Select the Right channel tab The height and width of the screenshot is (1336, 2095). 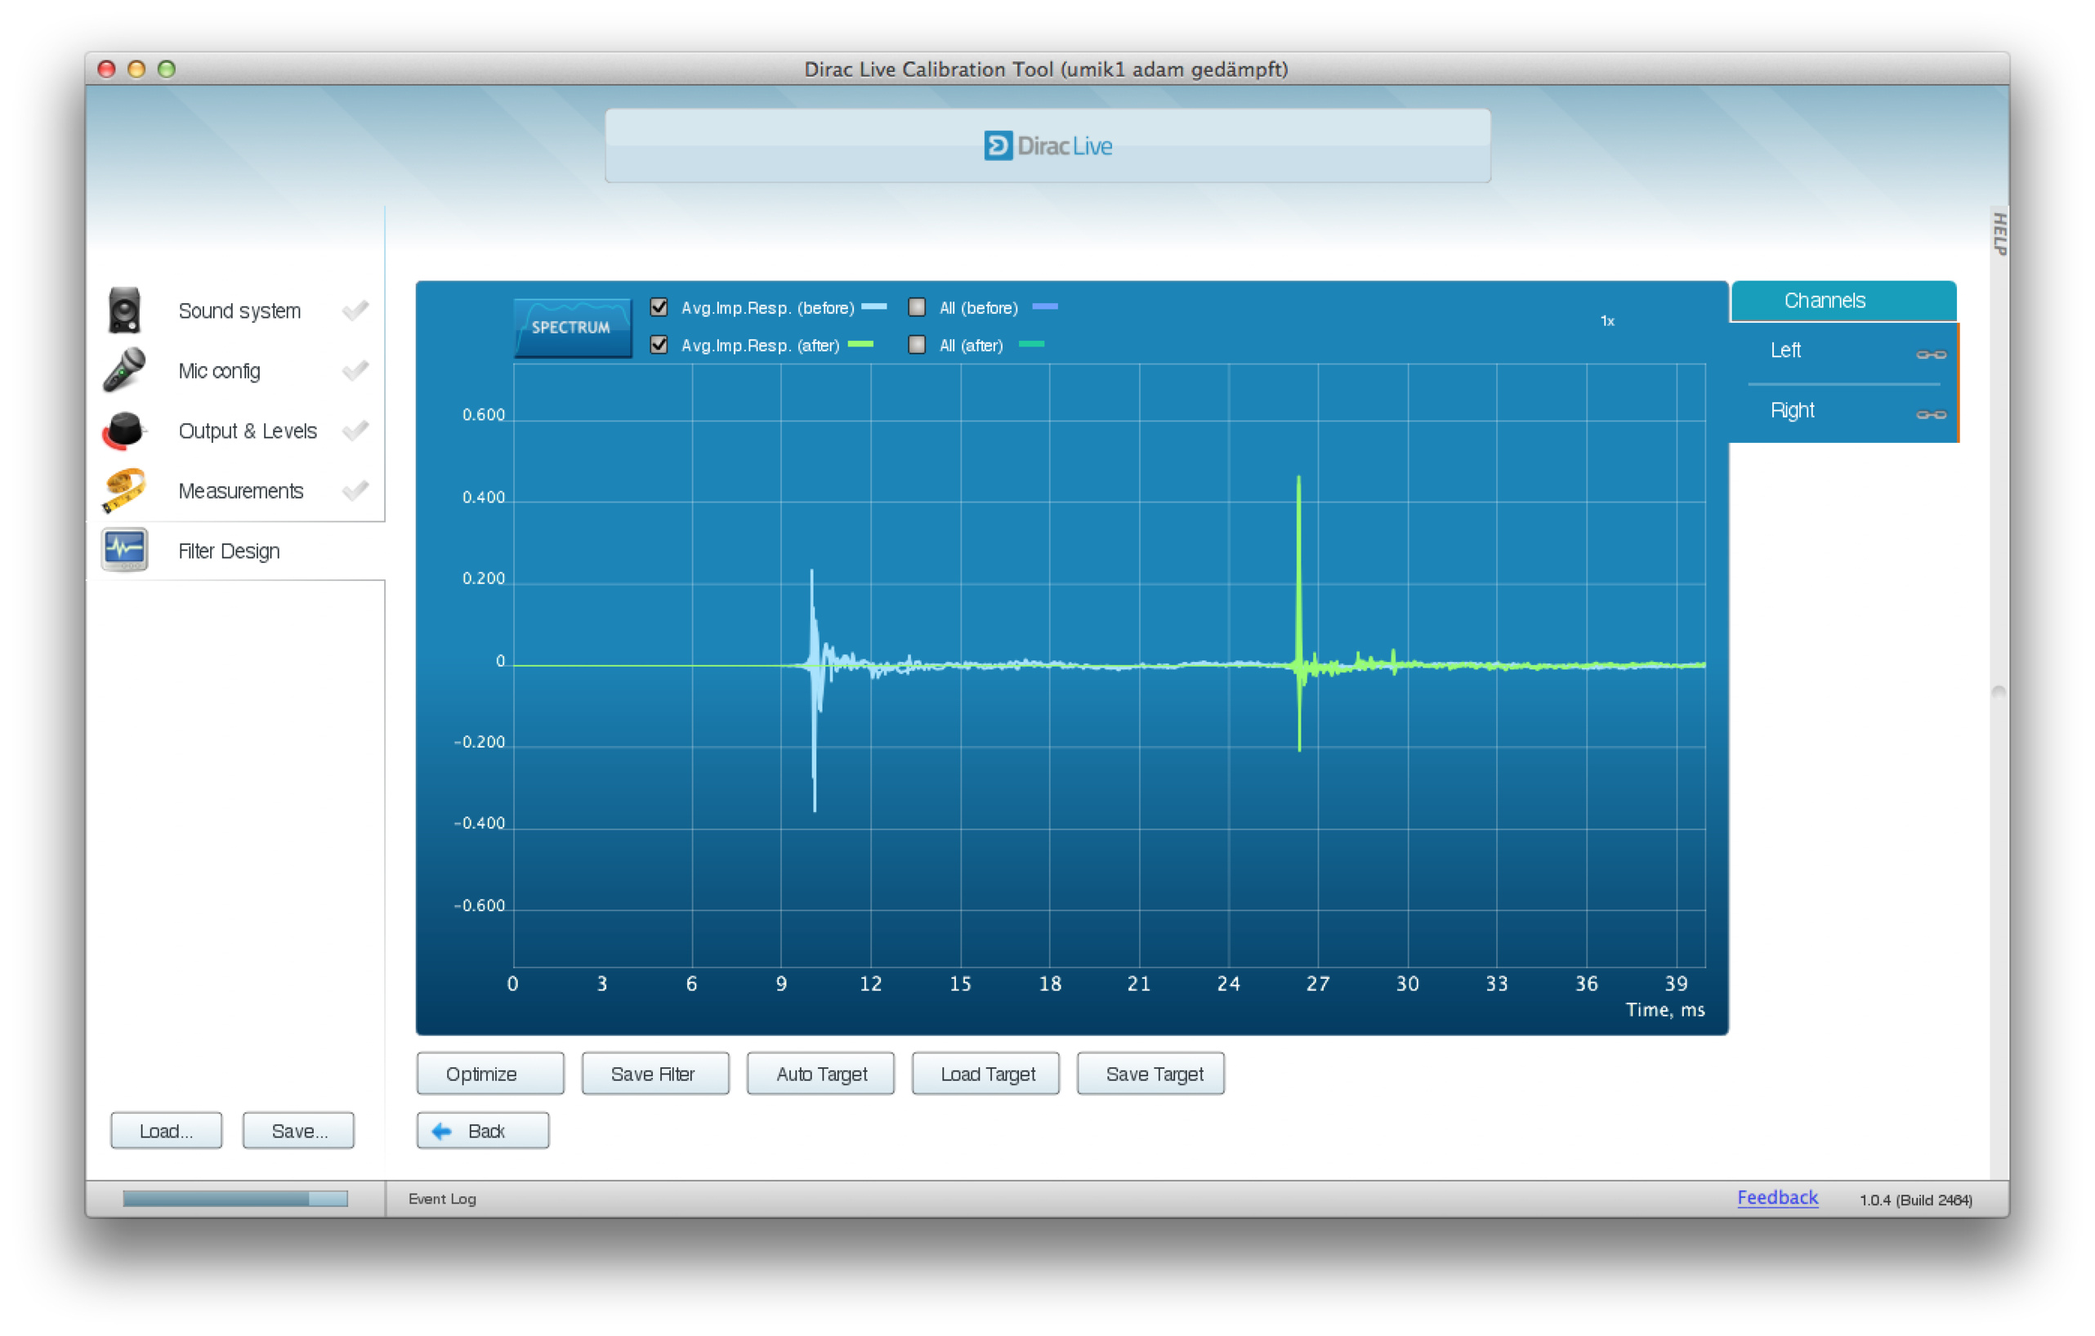[x=1791, y=410]
